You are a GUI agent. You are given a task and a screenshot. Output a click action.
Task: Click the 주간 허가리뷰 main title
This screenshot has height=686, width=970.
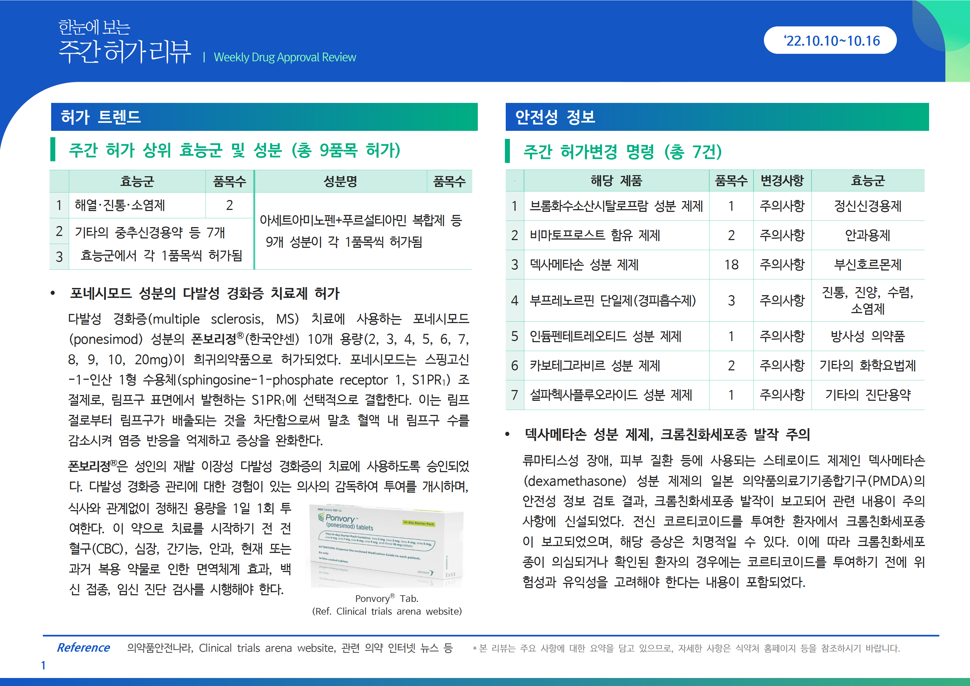coord(125,51)
